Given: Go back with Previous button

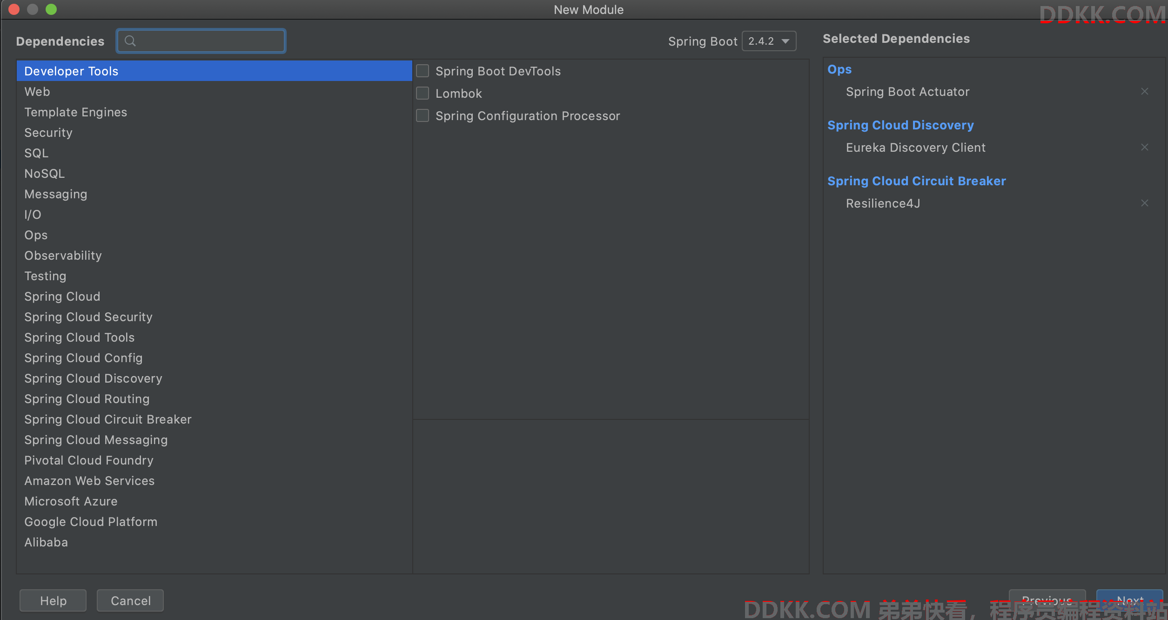Looking at the screenshot, I should coord(1047,600).
